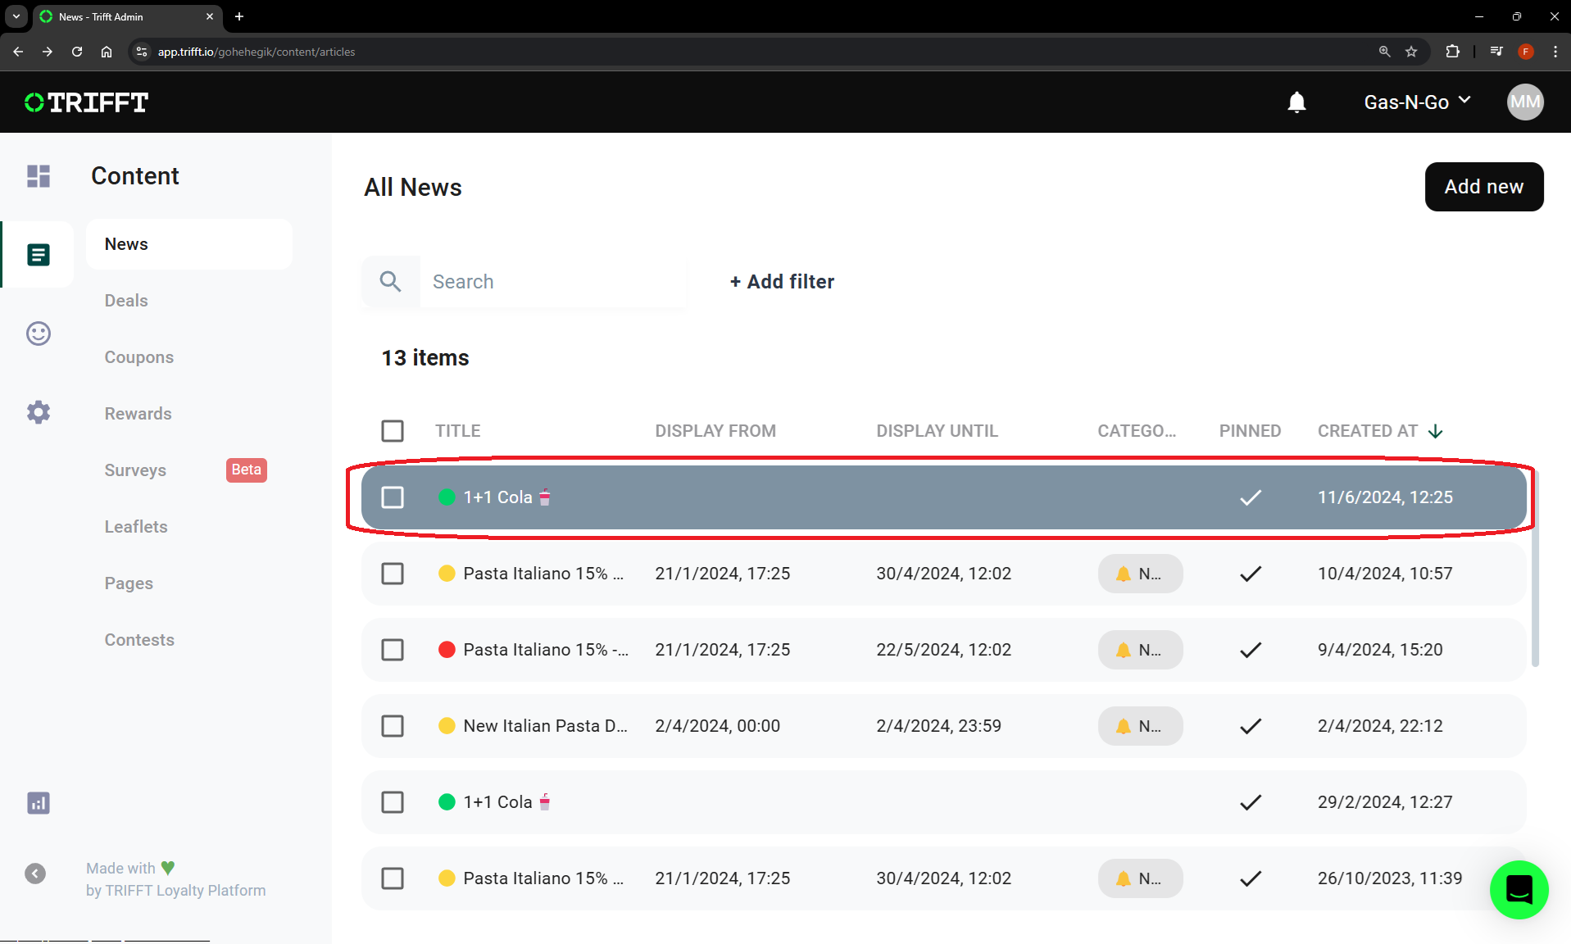Click the smiley face customers icon

tap(39, 334)
